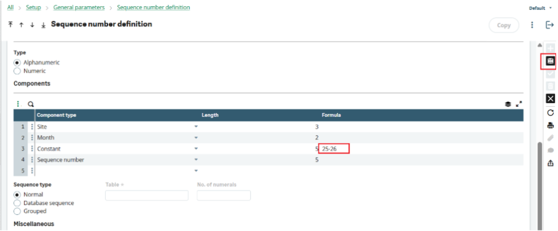Click row number 4 in the grid

coord(22,160)
